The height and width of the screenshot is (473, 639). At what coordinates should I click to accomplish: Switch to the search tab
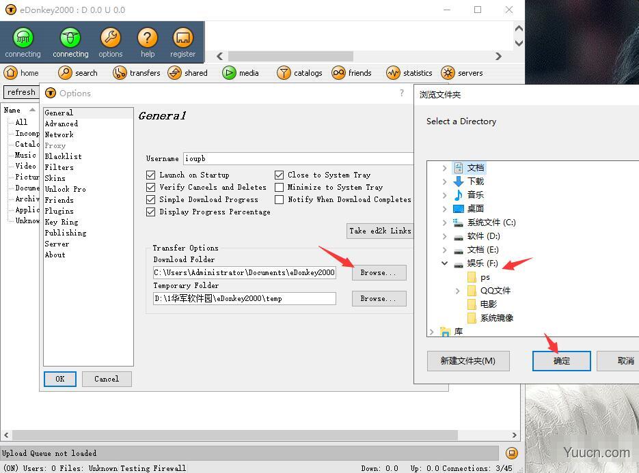[x=78, y=73]
